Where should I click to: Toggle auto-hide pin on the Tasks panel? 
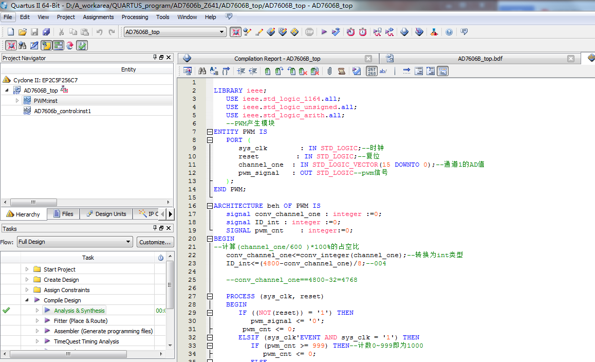(155, 228)
